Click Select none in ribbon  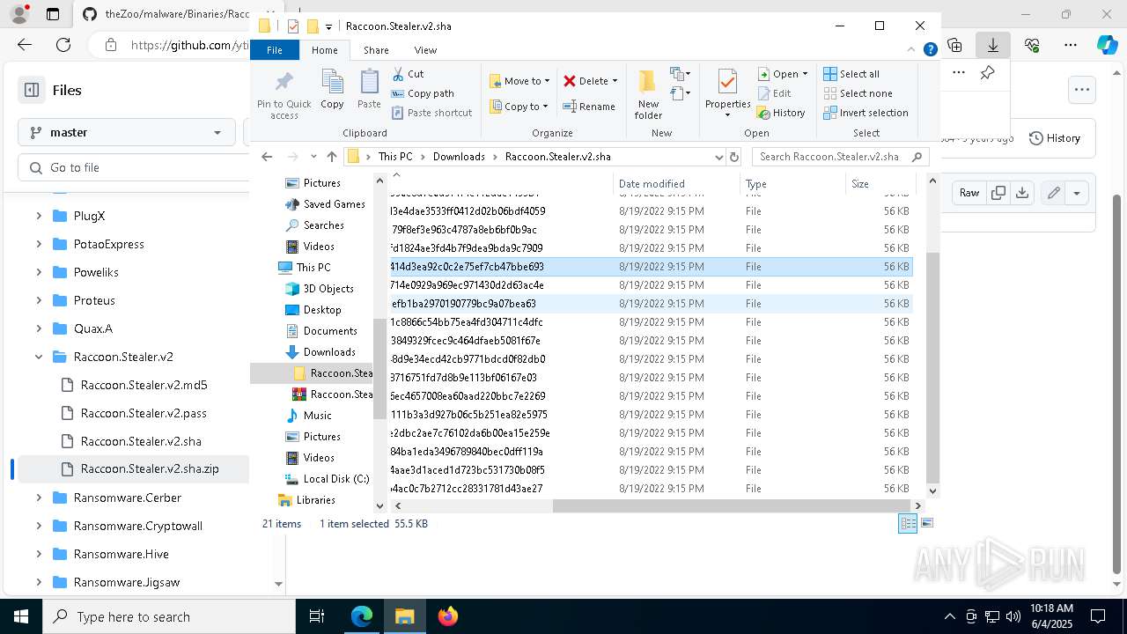pos(858,93)
